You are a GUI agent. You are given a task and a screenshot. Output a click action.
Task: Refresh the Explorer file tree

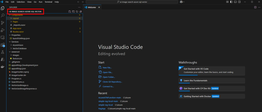[77, 12]
